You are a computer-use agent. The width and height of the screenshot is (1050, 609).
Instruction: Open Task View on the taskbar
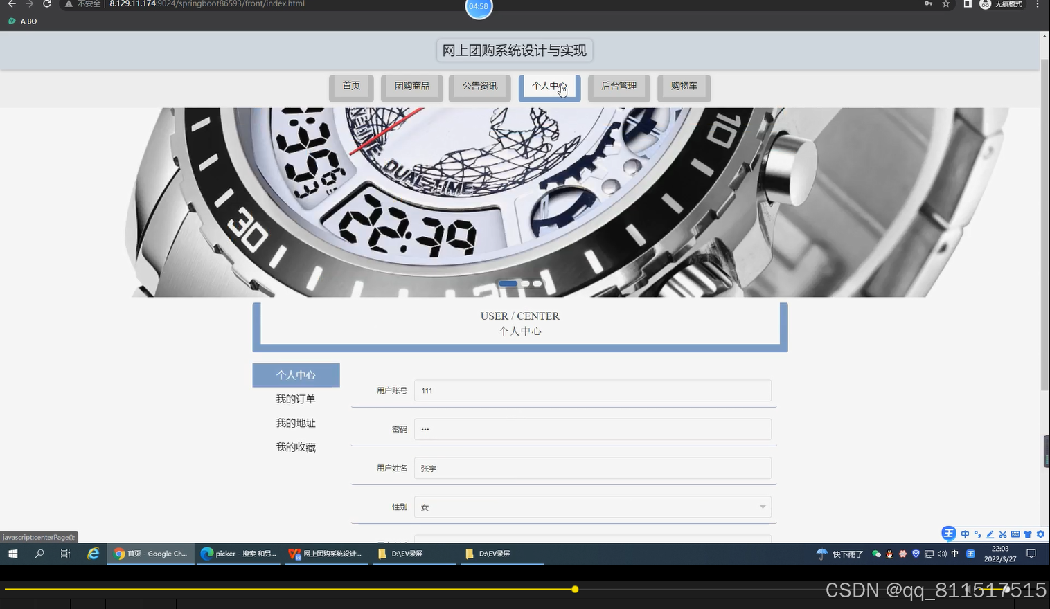66,554
